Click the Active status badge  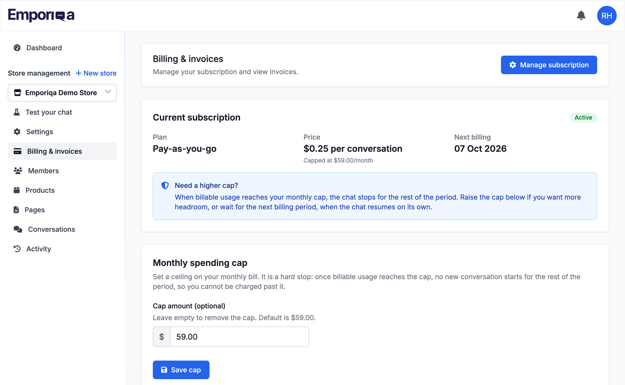click(x=583, y=117)
